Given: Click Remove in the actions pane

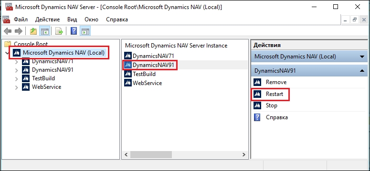Looking at the screenshot, I should [x=276, y=82].
